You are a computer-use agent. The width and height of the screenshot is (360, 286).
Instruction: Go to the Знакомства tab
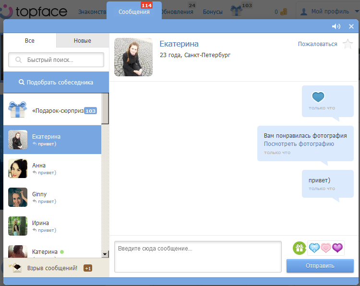pyautogui.click(x=92, y=12)
